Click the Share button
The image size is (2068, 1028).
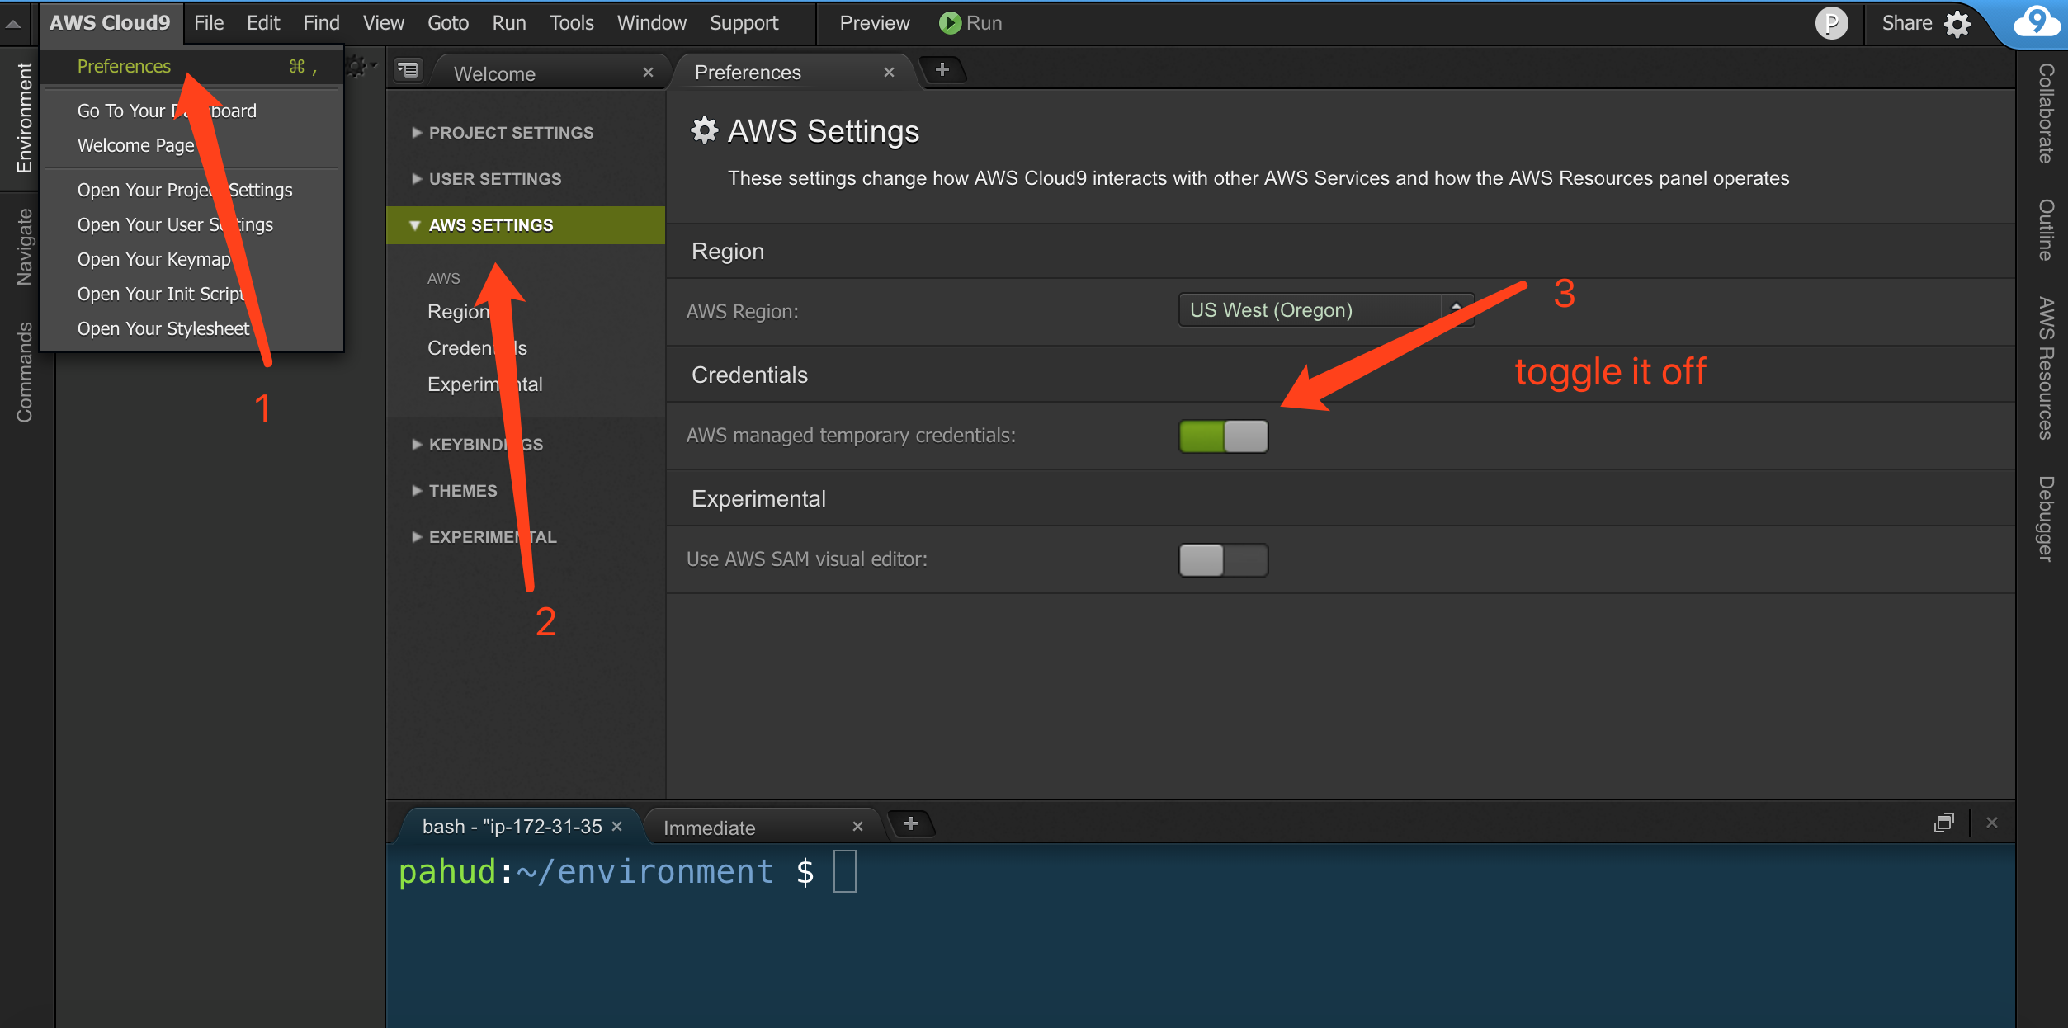click(1905, 23)
